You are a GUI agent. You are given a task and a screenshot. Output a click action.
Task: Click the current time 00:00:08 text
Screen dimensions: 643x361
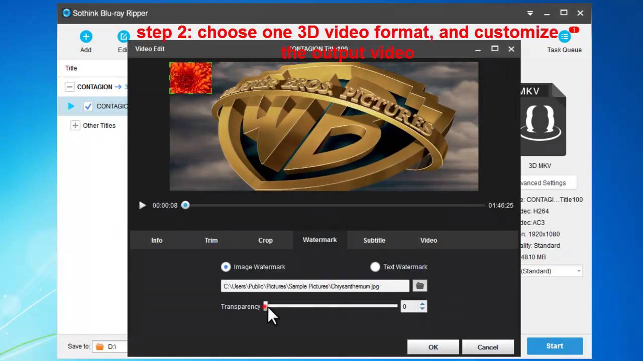(x=165, y=206)
